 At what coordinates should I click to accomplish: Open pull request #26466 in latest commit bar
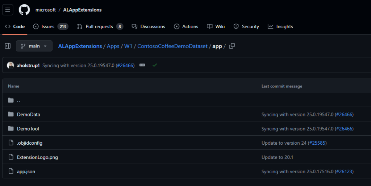125,65
